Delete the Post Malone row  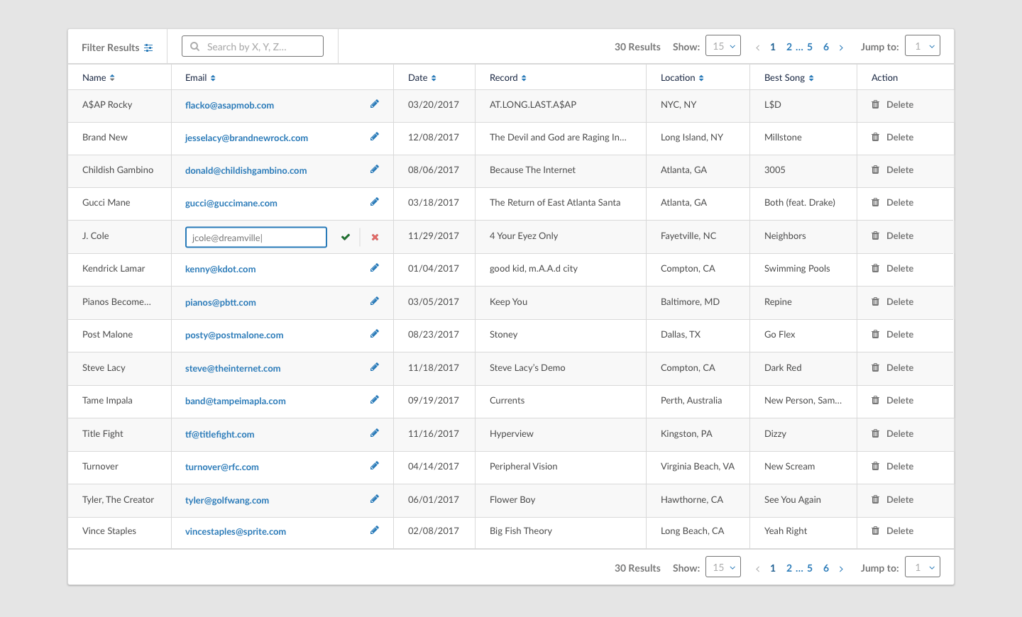point(892,334)
